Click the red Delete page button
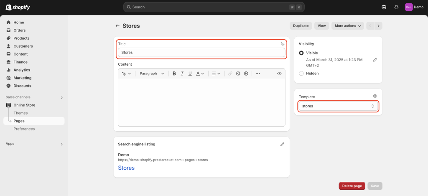Image resolution: width=428 pixels, height=196 pixels. click(352, 186)
